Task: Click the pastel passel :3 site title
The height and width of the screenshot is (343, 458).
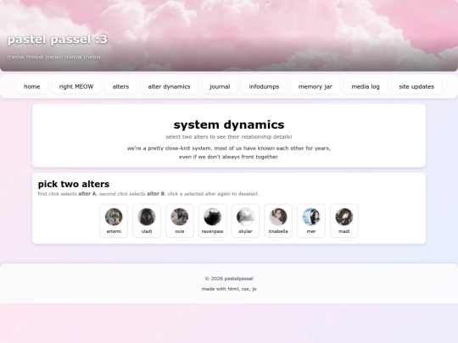Action: 58,40
